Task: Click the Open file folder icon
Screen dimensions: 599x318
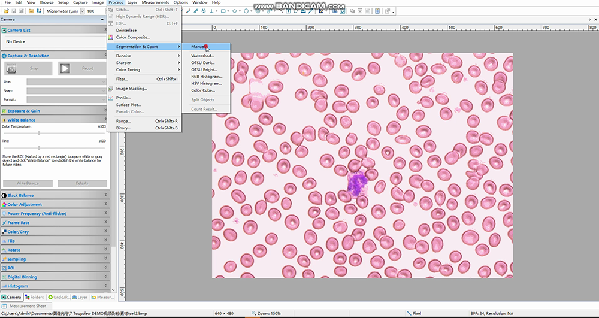Action: (6, 11)
